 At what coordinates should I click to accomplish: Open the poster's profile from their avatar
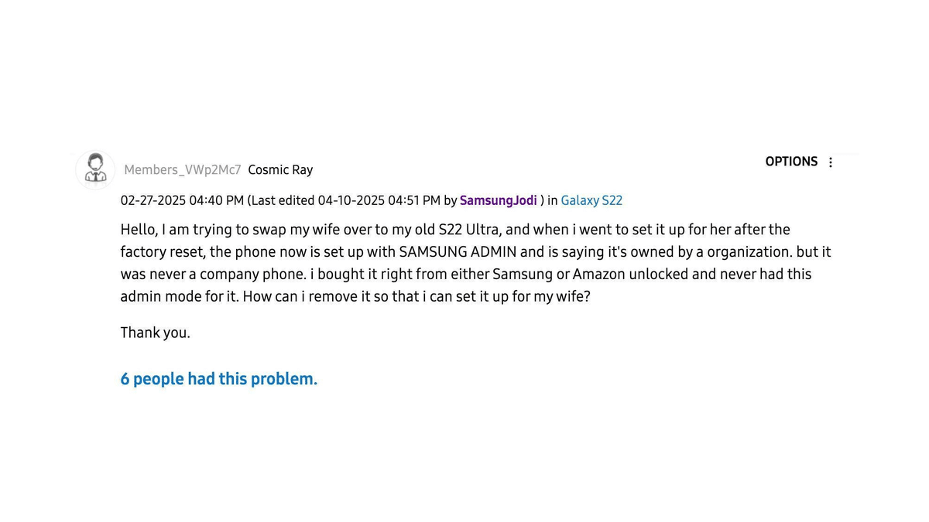[x=94, y=169]
